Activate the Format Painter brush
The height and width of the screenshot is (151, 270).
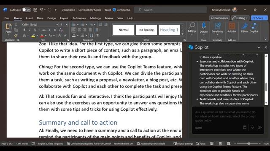(16, 35)
